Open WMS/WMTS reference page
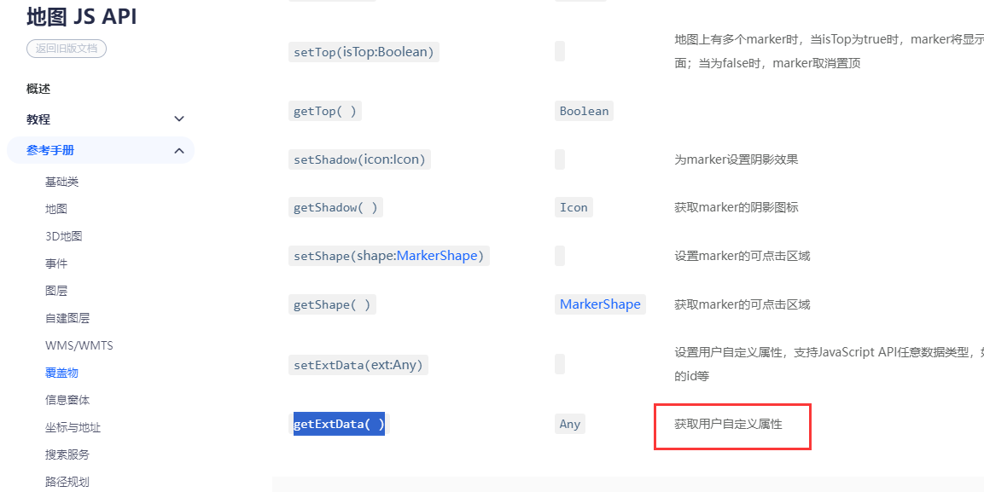 tap(79, 345)
